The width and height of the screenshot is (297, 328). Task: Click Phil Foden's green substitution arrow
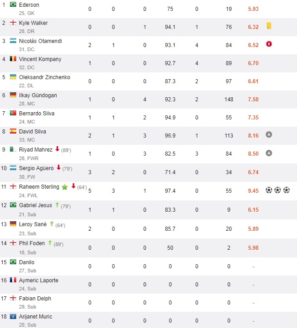click(x=50, y=242)
